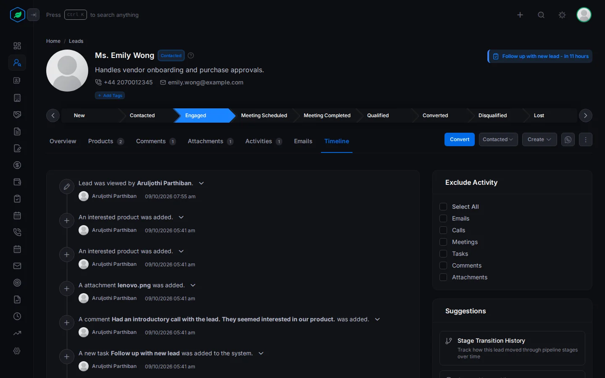Open the plus quick-create icon in header
Viewport: 605px width, 378px height.
(520, 15)
